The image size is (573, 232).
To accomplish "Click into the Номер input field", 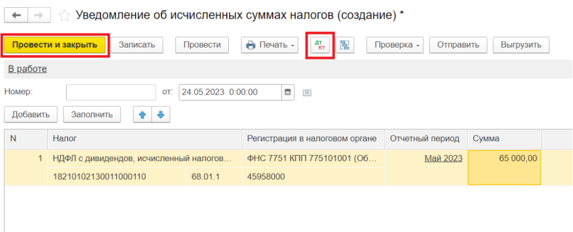I will point(110,92).
